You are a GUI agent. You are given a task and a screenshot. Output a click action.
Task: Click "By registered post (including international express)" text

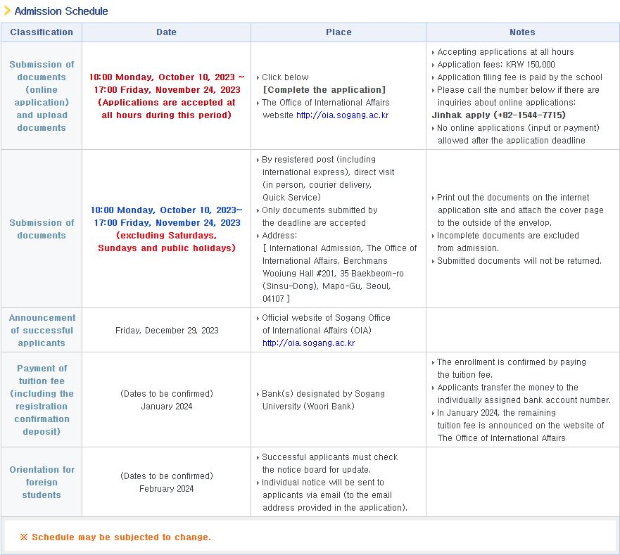[328, 165]
